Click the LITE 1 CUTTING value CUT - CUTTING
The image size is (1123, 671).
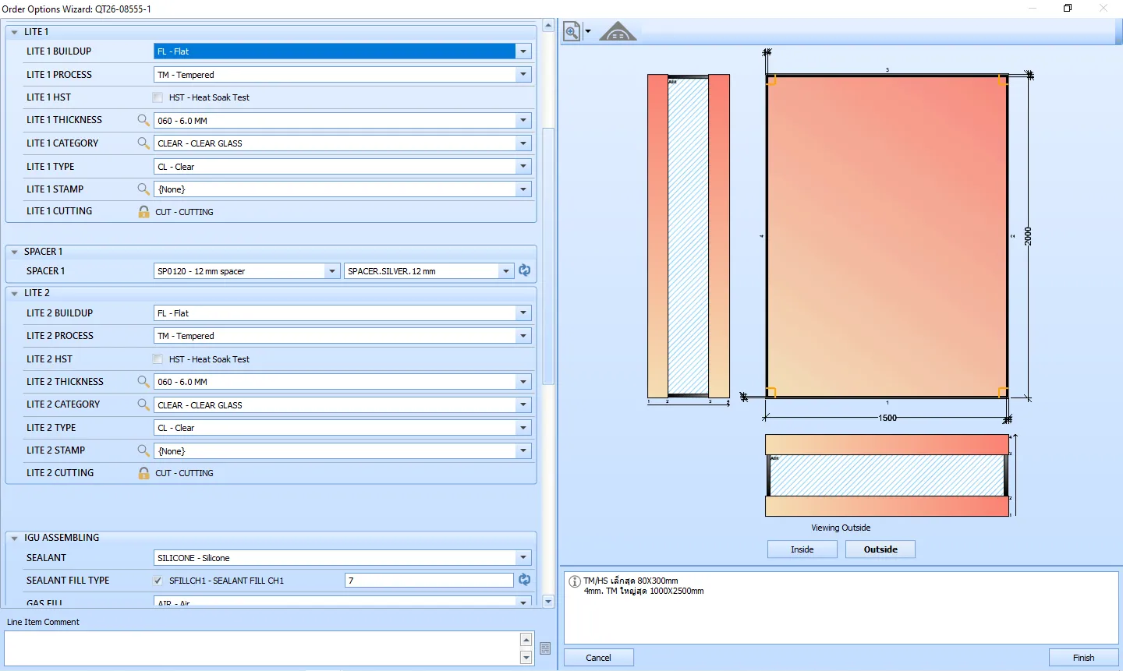[184, 212]
